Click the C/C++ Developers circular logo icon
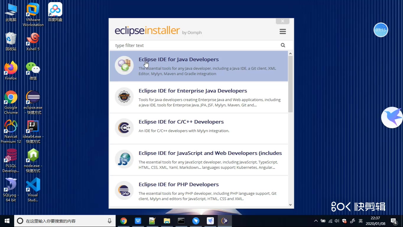Screen dimensions: 403x227 124,128
